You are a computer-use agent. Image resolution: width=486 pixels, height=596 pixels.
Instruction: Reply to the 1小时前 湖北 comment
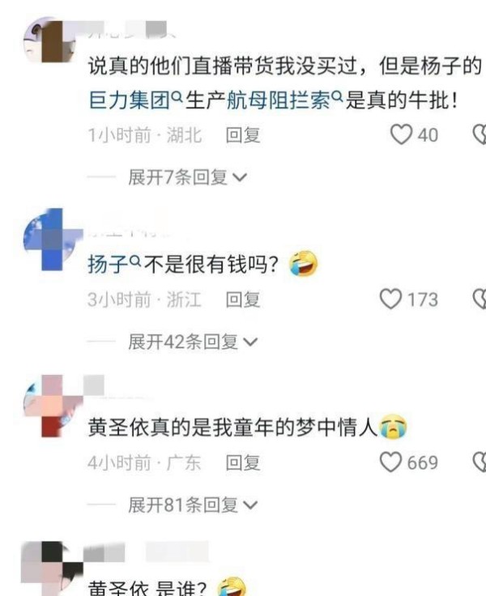pos(243,135)
